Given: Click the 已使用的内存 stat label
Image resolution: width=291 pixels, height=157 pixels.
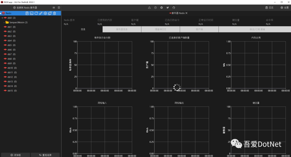Looking at the screenshot, I should click(x=105, y=20).
